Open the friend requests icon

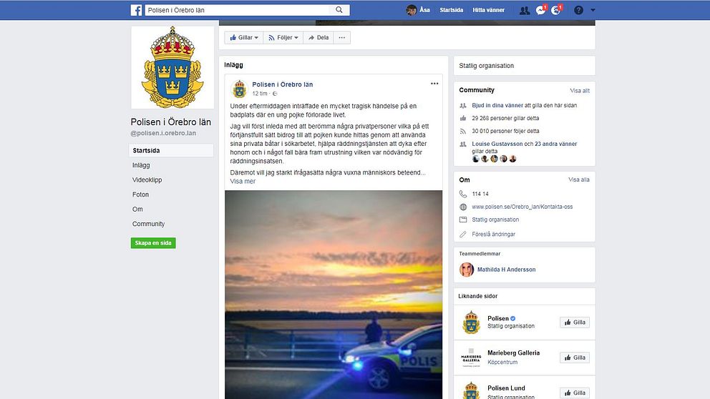point(525,11)
